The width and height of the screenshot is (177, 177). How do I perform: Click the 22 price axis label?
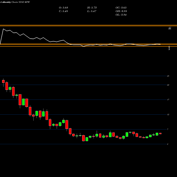click(x=168, y=85)
